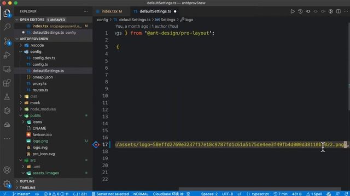Click the master branch in status bar
This screenshot has height=196, width=350.
click(21, 194)
